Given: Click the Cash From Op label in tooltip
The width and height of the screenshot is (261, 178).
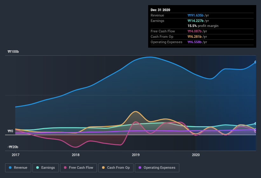Looking at the screenshot, I should [x=162, y=37].
